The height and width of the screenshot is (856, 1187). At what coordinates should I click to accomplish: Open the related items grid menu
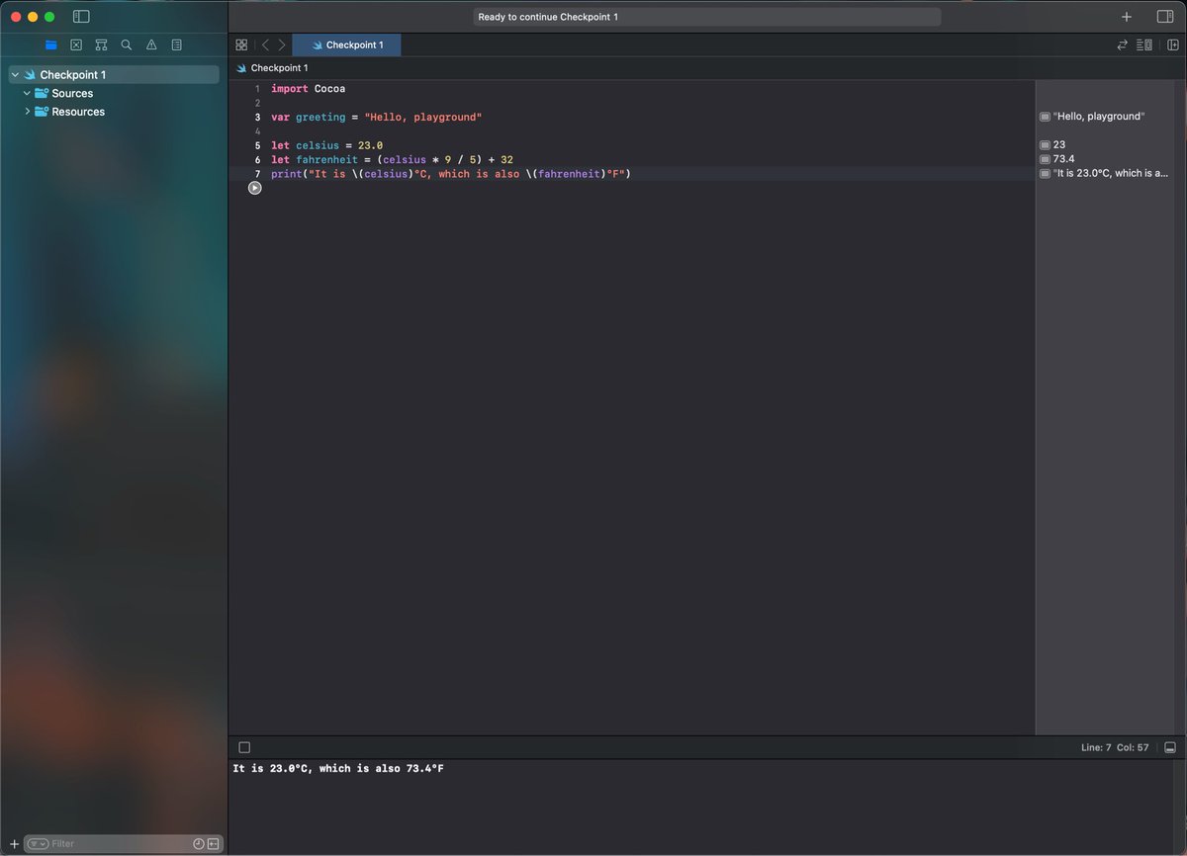241,44
